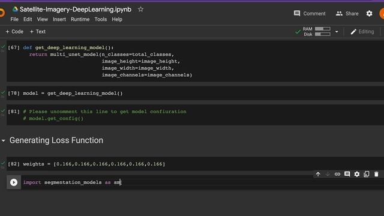Click the commented model.get_config() line
Screen dimensions: 384x216
[53, 119]
